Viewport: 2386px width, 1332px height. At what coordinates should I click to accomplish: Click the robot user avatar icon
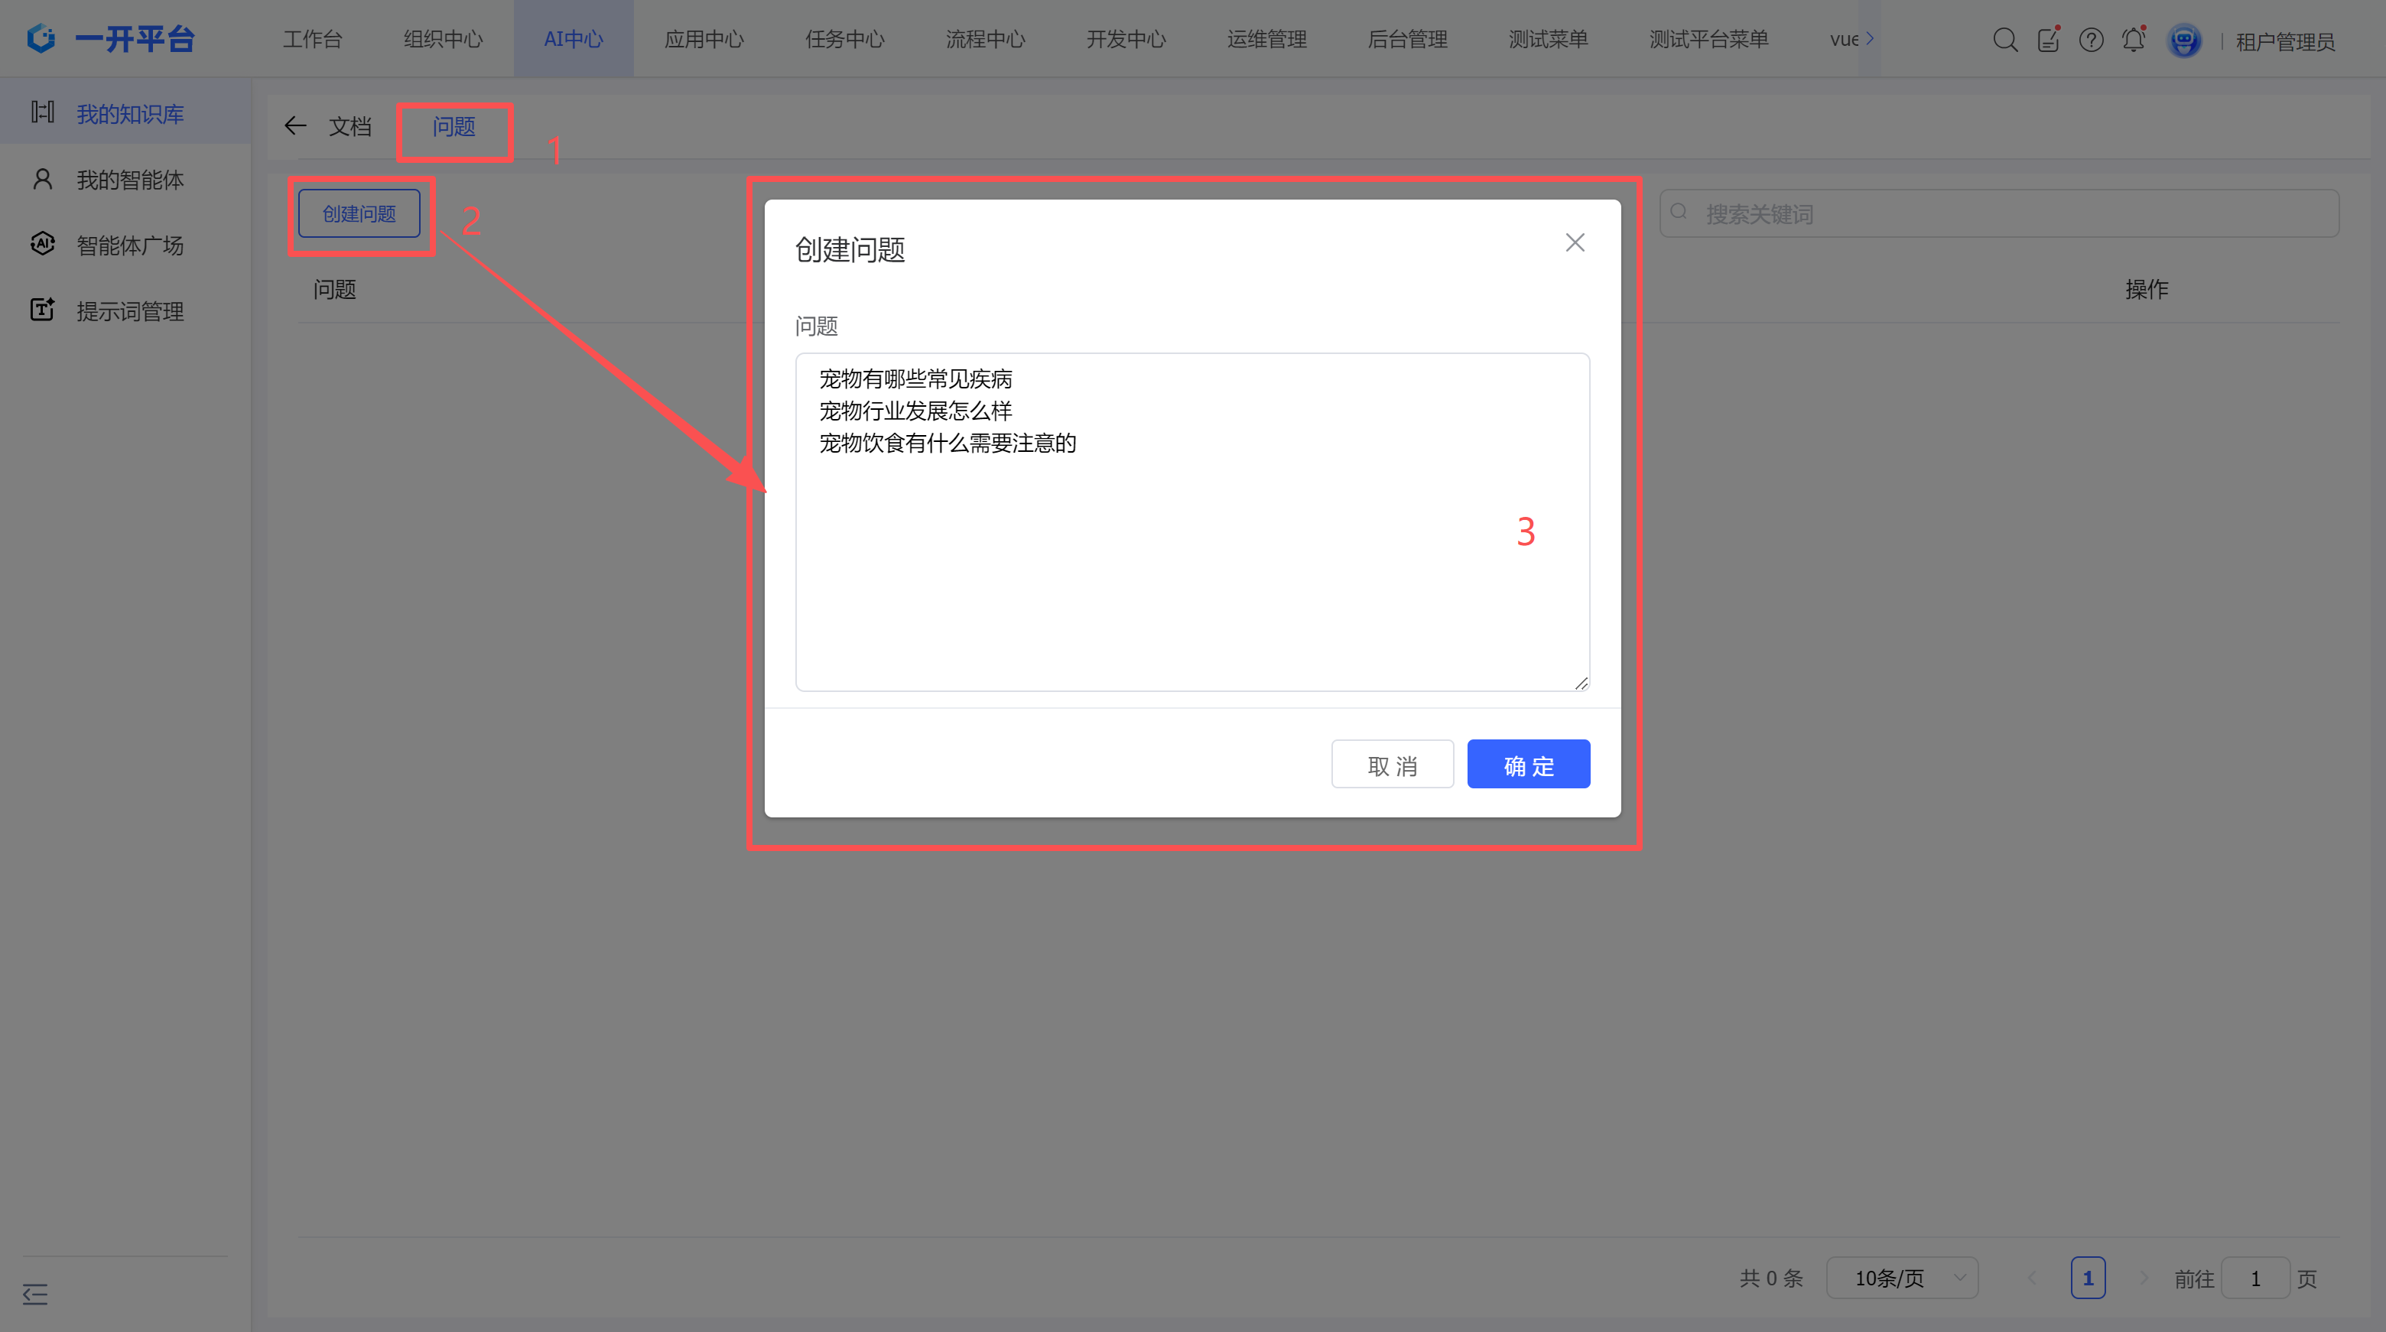(2184, 41)
